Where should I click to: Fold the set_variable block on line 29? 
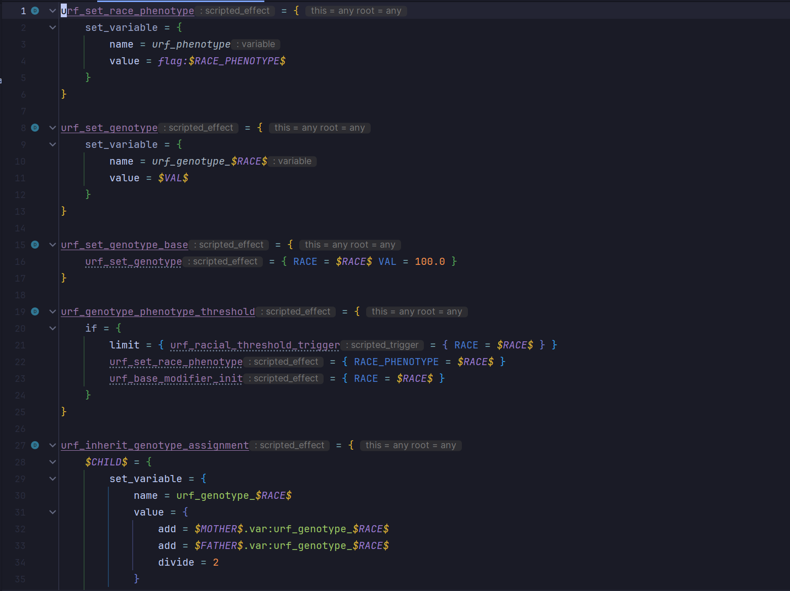click(53, 479)
